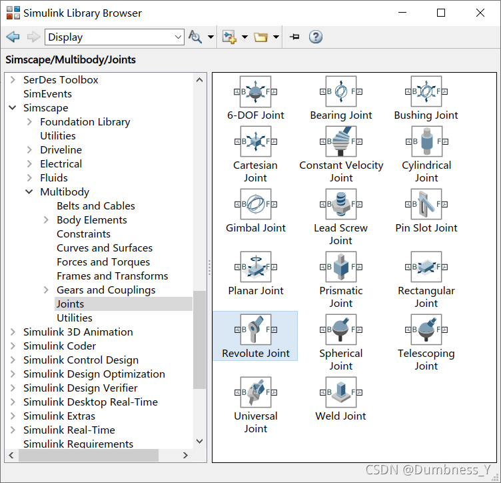Viewport: 501px width, 483px height.
Task: Expand the Gears and Couplings node
Action: (x=46, y=290)
